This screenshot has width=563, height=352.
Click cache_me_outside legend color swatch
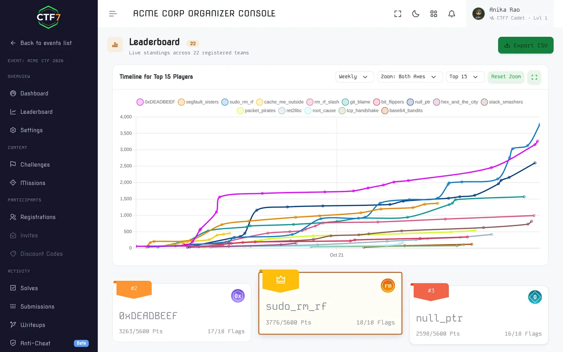[260, 102]
